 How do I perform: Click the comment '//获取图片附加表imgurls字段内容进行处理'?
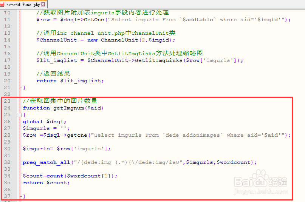click(x=103, y=12)
